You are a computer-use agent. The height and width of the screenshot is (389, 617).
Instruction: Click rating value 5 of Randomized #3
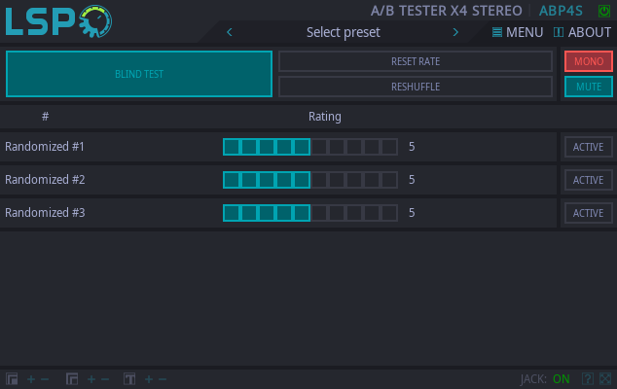point(412,213)
